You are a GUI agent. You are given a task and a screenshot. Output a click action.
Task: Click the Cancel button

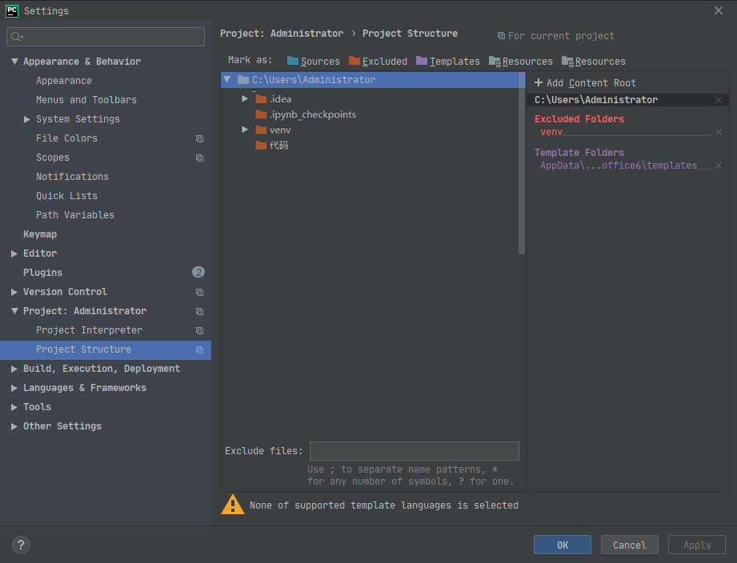click(x=629, y=545)
